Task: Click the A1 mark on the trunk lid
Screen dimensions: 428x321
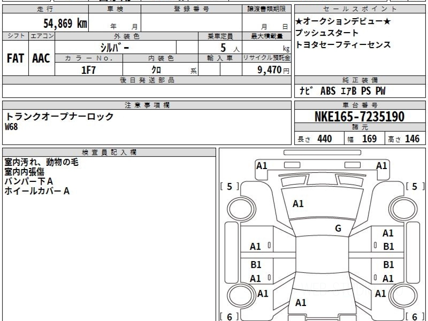Action: pyautogui.click(x=301, y=303)
